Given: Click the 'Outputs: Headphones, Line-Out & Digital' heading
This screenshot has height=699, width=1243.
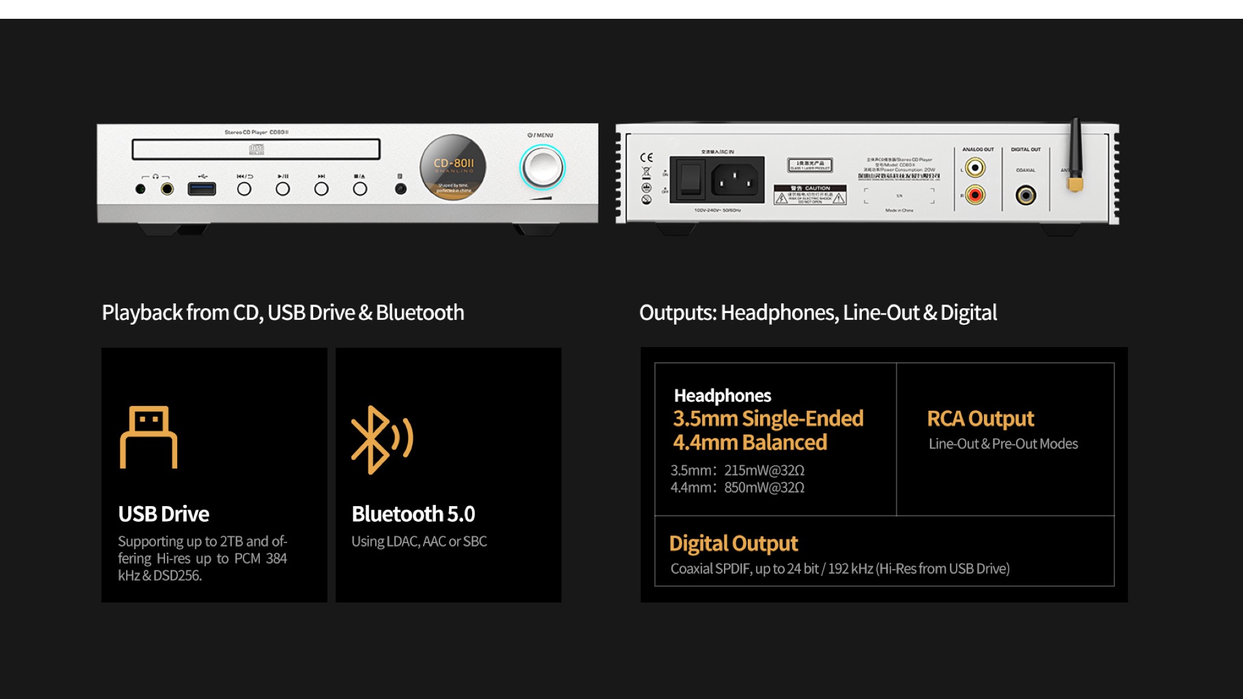Looking at the screenshot, I should (818, 312).
